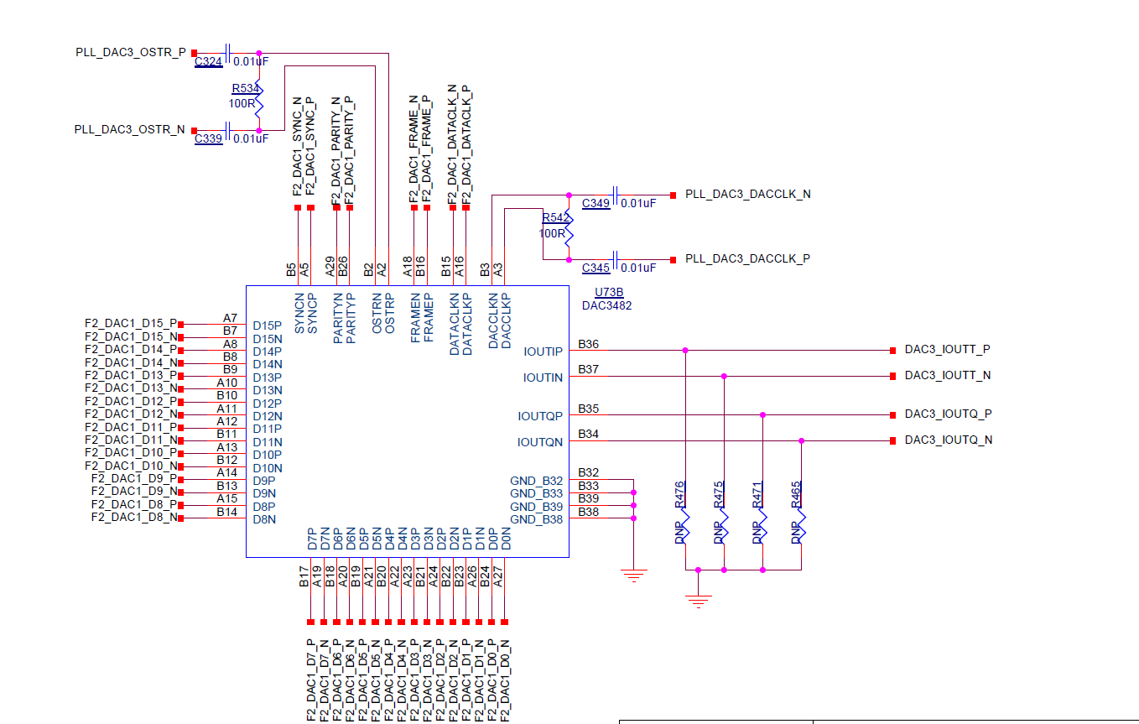Select the C339 capacitor reference designator
The width and height of the screenshot is (1139, 724).
[x=209, y=138]
